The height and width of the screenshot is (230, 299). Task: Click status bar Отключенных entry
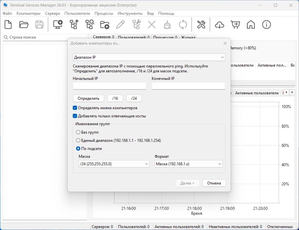(x=280, y=227)
